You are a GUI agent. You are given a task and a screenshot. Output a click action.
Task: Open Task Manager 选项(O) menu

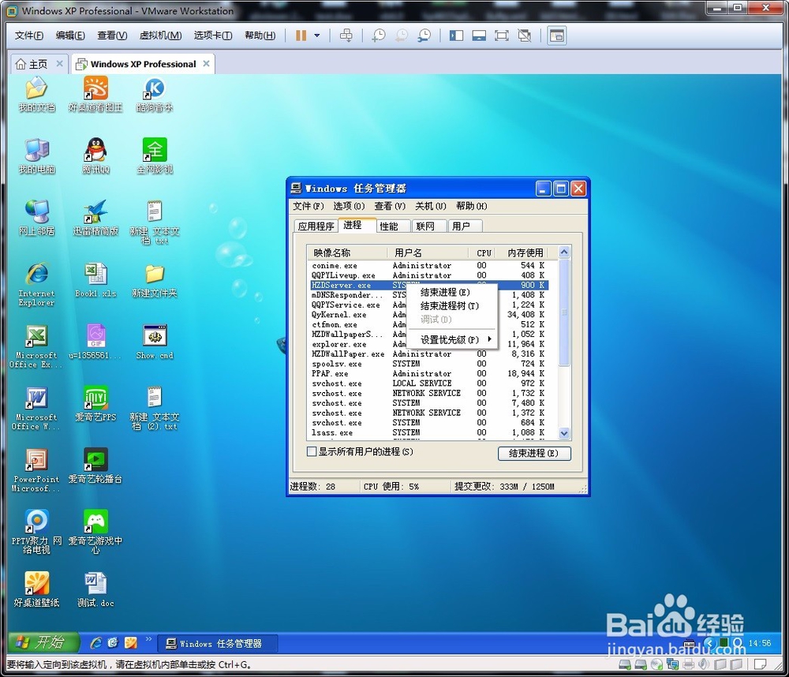coord(349,207)
